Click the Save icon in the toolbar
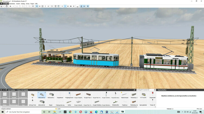Image resolution: width=204 pixels, height=114 pixels. click(1, 6)
